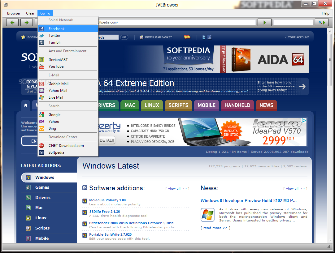
Task: Choose Yahoo search menu entry
Action: [x=68, y=122]
